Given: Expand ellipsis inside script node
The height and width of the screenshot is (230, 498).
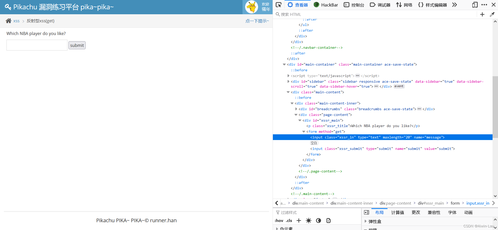Looking at the screenshot, I should pos(358,76).
